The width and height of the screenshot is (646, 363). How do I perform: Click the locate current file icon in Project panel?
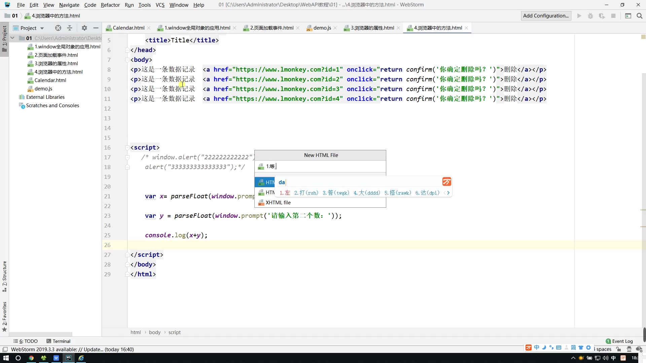pyautogui.click(x=58, y=28)
